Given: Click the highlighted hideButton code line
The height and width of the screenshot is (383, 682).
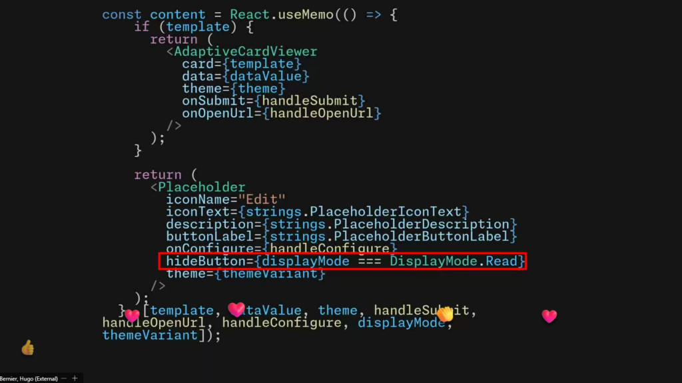Looking at the screenshot, I should point(343,261).
